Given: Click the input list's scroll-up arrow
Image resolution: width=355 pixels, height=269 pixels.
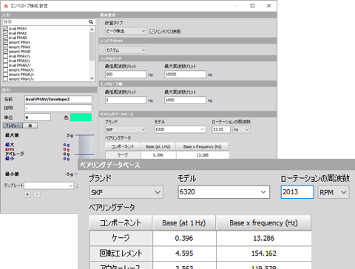Looking at the screenshot, I should coord(92,29).
